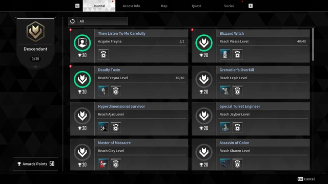The image size is (328, 184).
Task: Click the refresh filter icon beside All
Action: tap(72, 21)
